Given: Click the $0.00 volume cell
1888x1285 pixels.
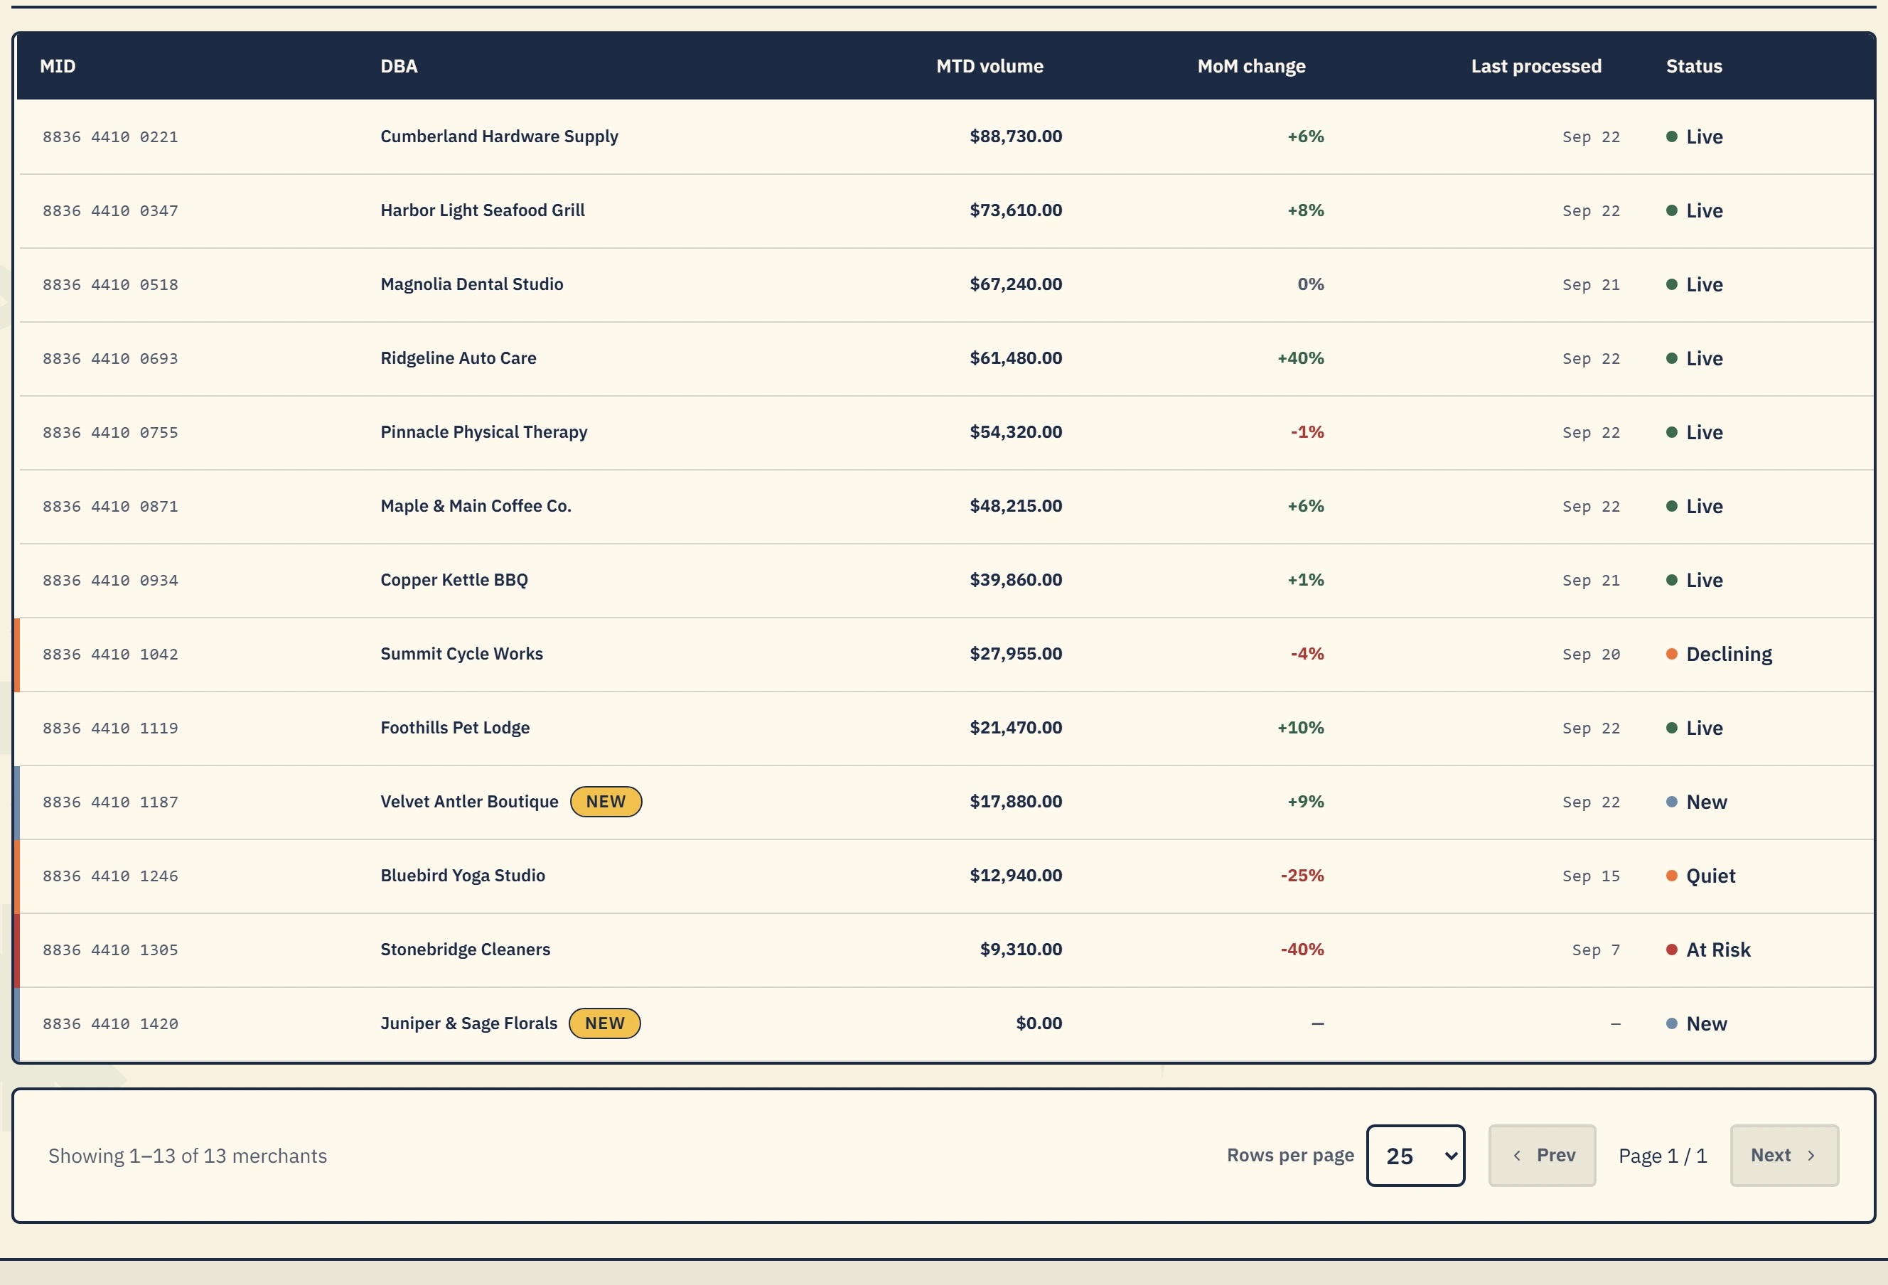Looking at the screenshot, I should [x=1039, y=1023].
